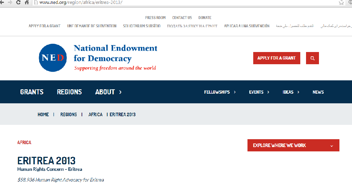
Task: Go to the Africa breadcrumb link
Action: click(x=95, y=114)
